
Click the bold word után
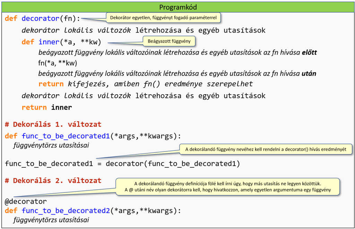coord(309,74)
